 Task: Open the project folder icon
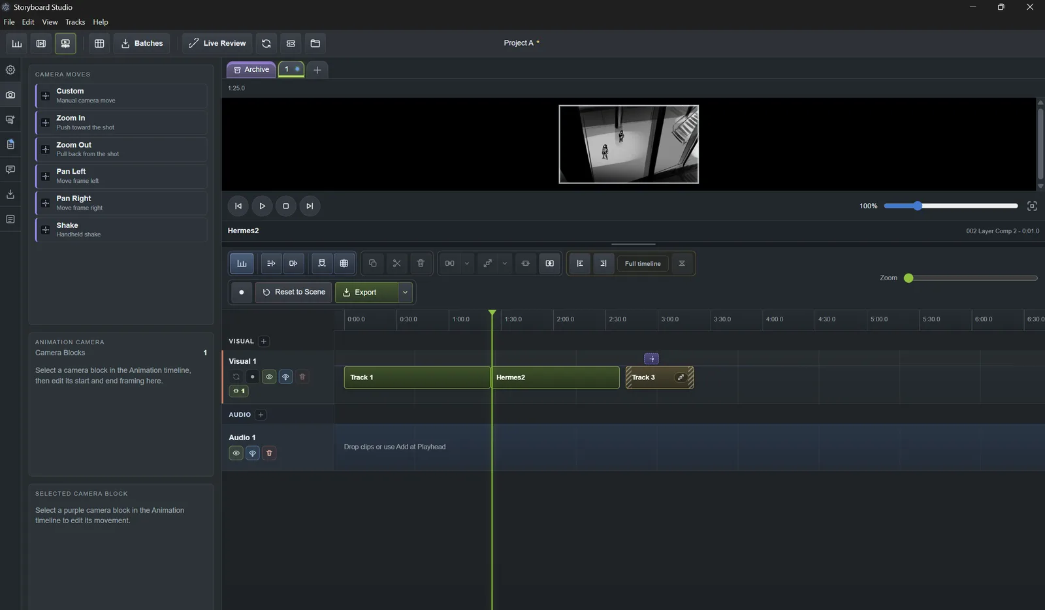[x=315, y=44]
